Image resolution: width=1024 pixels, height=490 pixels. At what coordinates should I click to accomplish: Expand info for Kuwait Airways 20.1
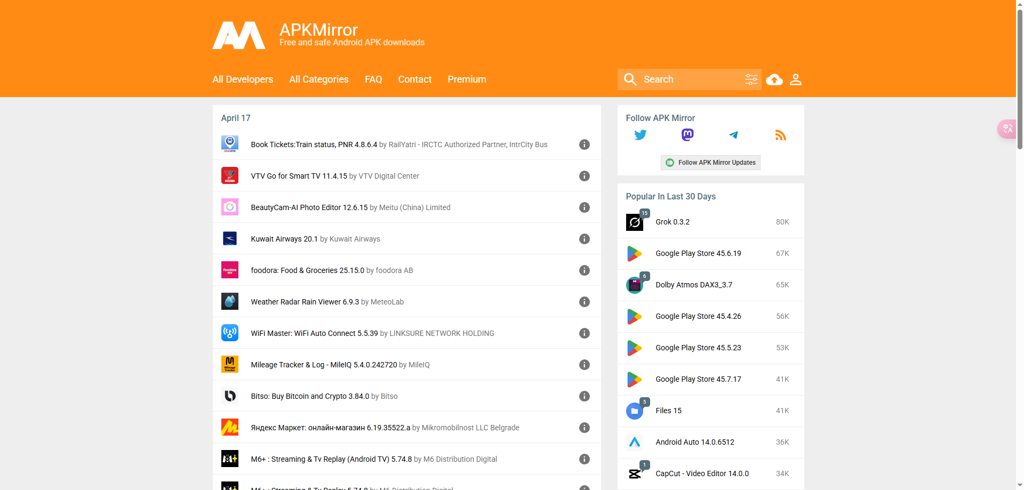pos(585,239)
